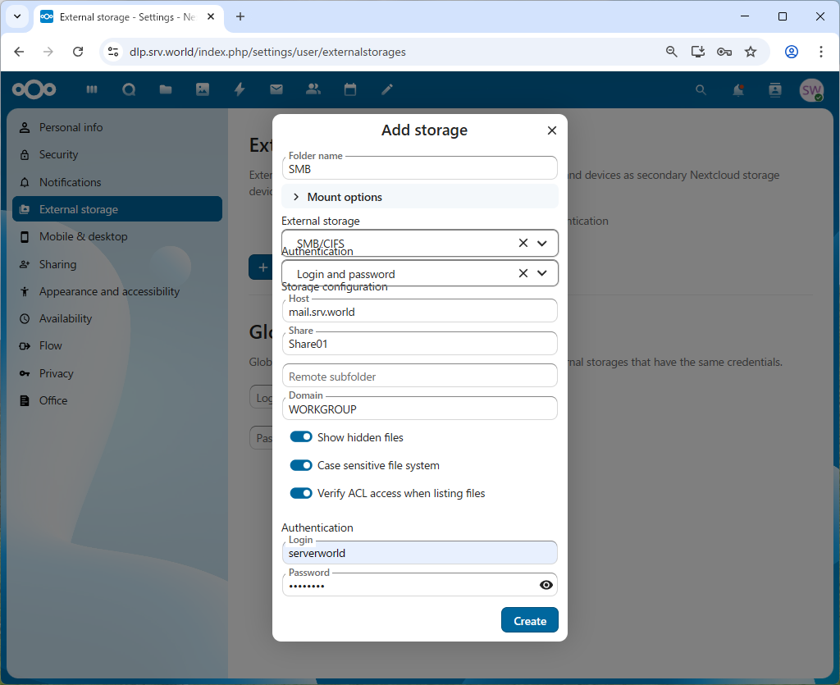The height and width of the screenshot is (685, 840).
Task: Open the Mail app icon
Action: click(x=276, y=89)
